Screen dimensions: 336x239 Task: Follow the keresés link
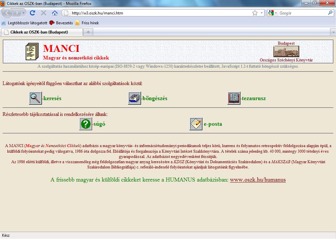click(52, 98)
